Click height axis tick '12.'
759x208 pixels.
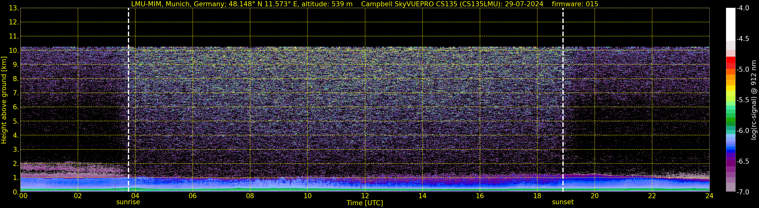[x=14, y=22]
